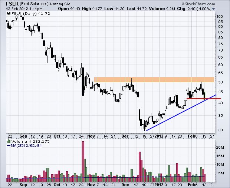Image resolution: width=230 pixels, height=188 pixels.
Task: Click the 2012 label on the price chart axis
Action: [159, 136]
